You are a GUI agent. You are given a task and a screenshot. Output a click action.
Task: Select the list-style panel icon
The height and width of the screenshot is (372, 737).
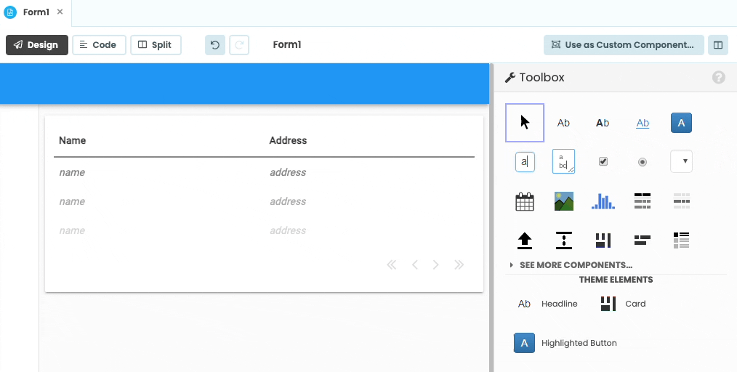coord(681,240)
